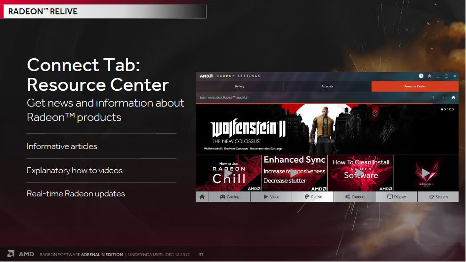
Task: Click the home icon in bottom navigation bar
Action: [x=202, y=197]
